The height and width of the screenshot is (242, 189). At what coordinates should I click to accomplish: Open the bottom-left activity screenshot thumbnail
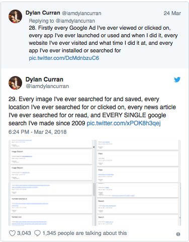point(51,204)
